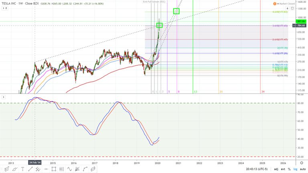The height and width of the screenshot is (173, 308).
Task: Click the 2025 time axis label
Action: (x=262, y=163)
